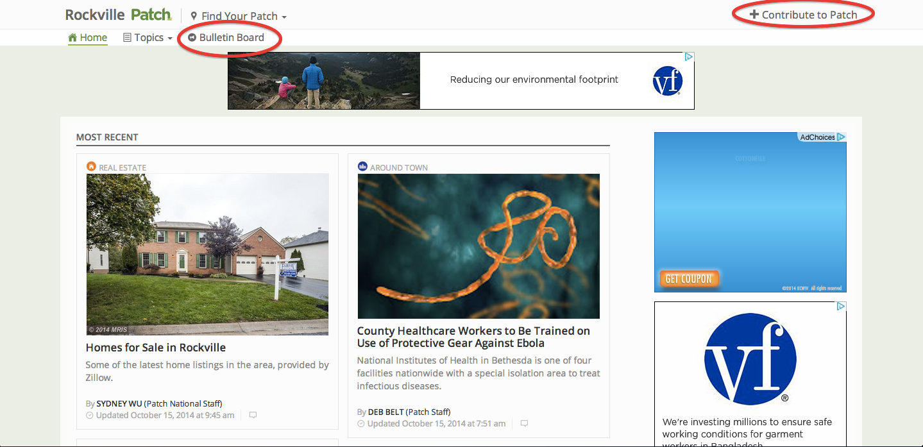Click comment icon under Ebola protective gear article

pos(524,423)
